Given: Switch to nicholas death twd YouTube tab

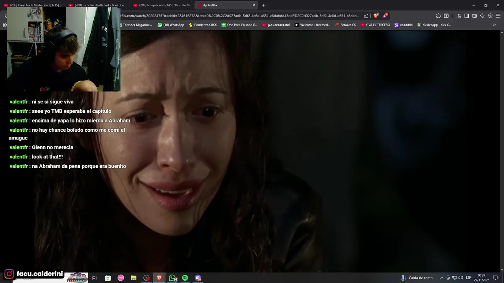Looking at the screenshot, I should tap(96, 5).
